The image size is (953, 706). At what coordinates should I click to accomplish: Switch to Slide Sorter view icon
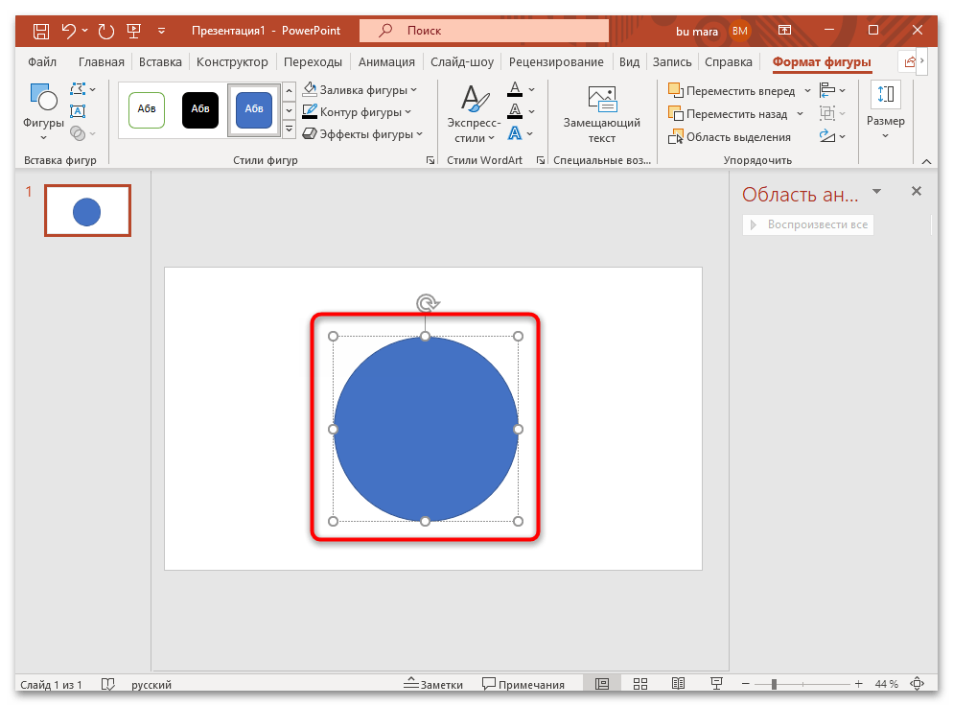click(x=639, y=683)
